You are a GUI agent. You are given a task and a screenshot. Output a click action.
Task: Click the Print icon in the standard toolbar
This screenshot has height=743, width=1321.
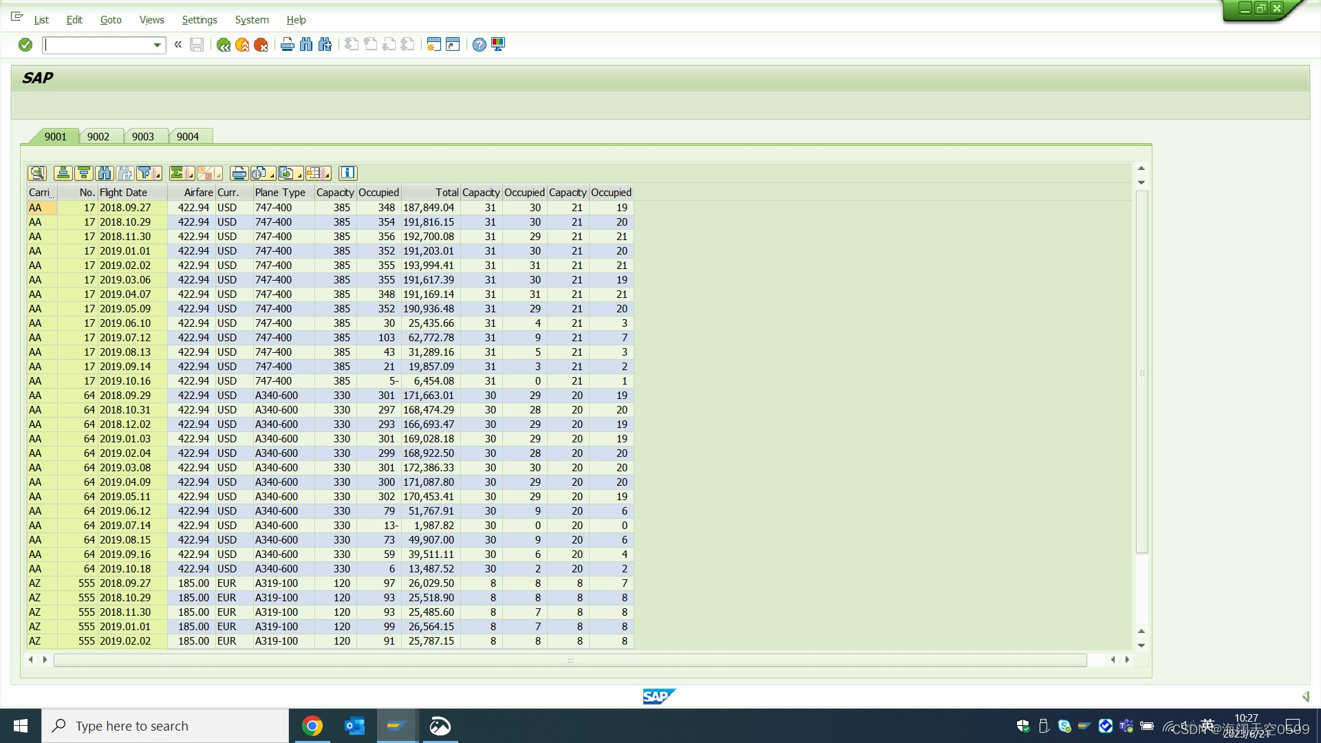pyautogui.click(x=286, y=45)
